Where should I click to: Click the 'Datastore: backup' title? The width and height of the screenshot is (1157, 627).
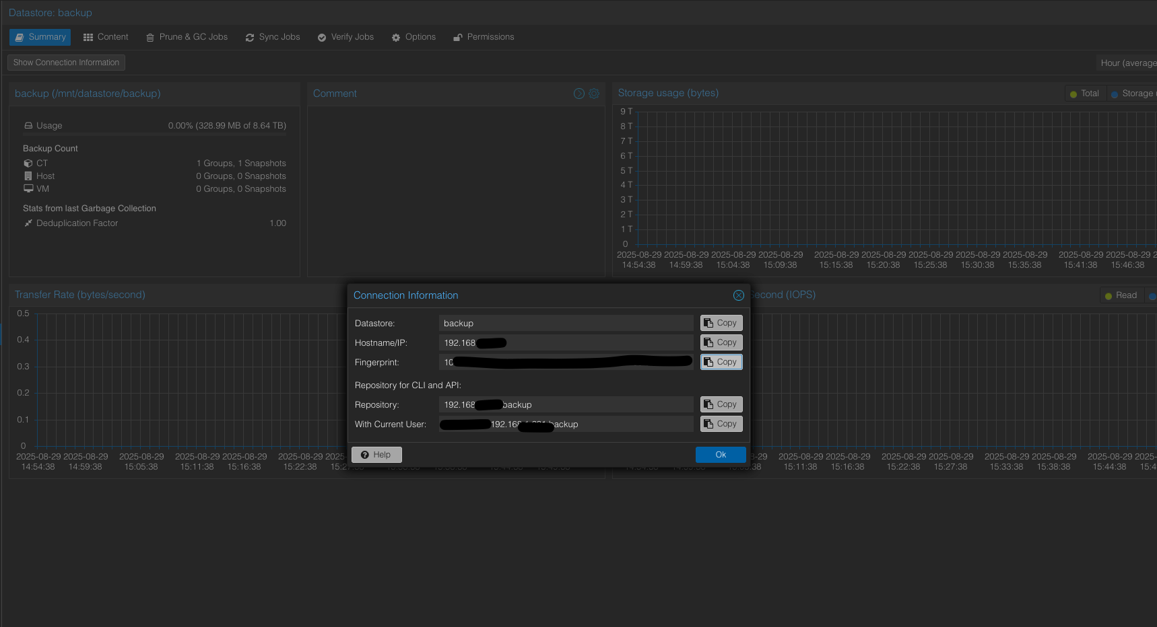tap(51, 13)
